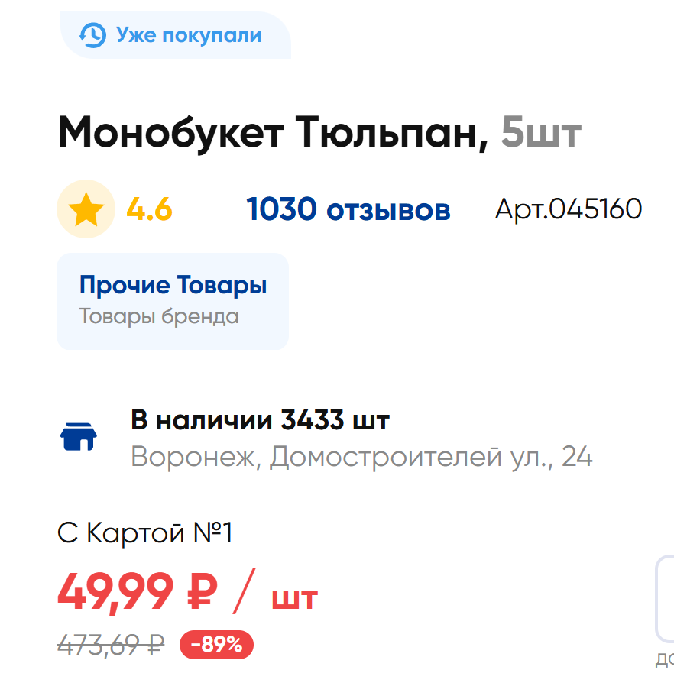
Task: Click the 4.6 rating value
Action: [149, 209]
